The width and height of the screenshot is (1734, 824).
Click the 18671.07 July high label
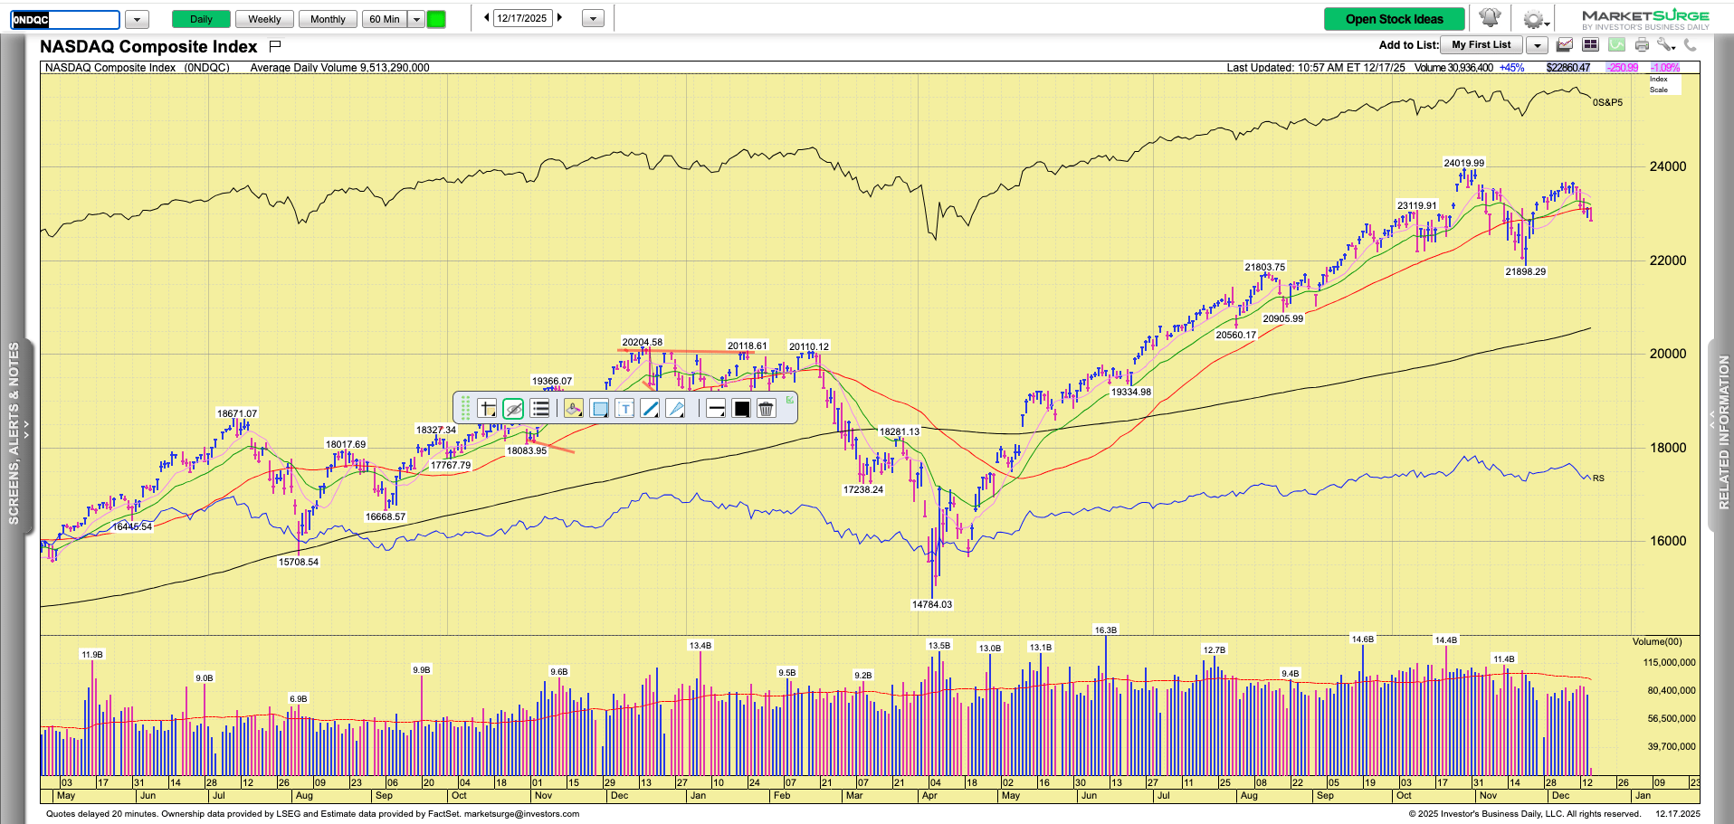[236, 413]
